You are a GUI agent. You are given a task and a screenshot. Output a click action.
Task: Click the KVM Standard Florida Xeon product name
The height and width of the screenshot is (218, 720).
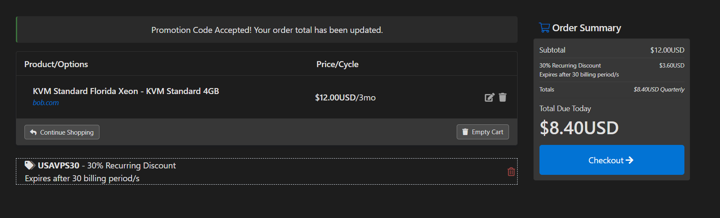pyautogui.click(x=126, y=91)
